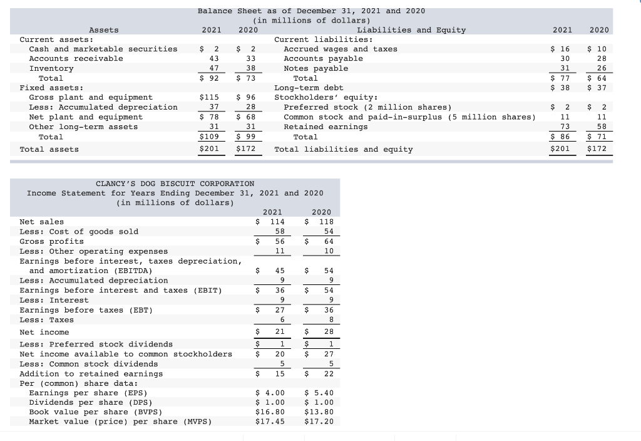The width and height of the screenshot is (641, 441).
Task: Select 'Net plant and equipment' label
Action: coord(86,117)
